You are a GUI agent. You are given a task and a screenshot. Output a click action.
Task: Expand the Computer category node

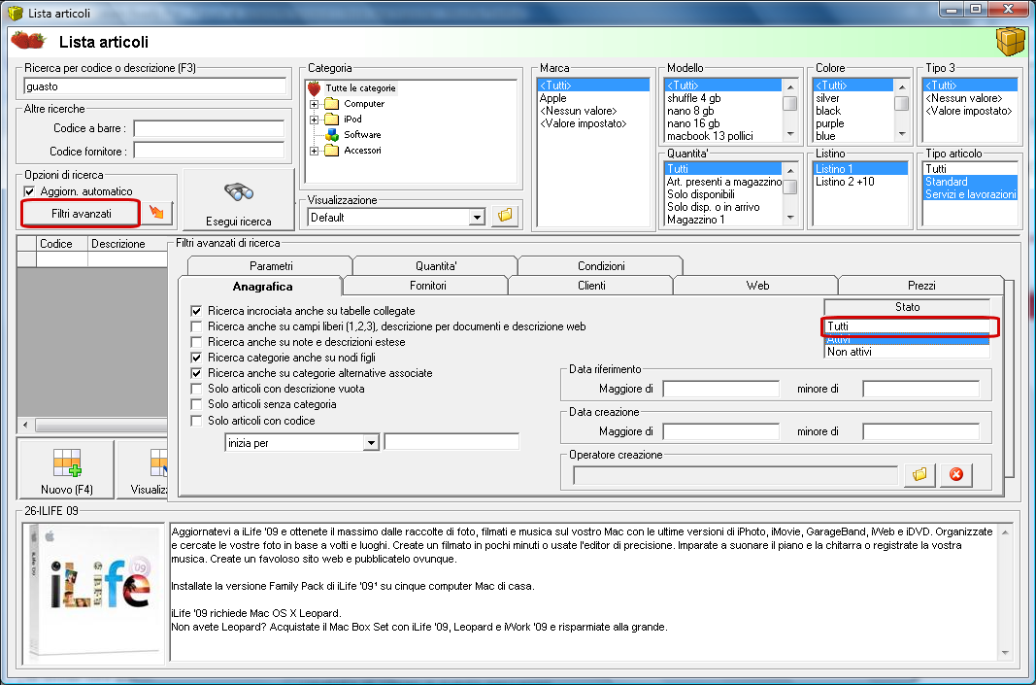(x=315, y=104)
